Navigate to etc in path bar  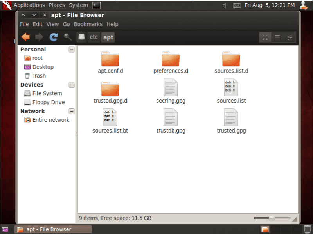click(94, 37)
